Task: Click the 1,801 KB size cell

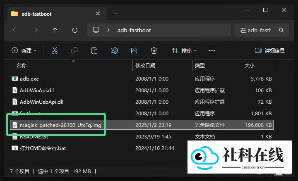Action: (x=261, y=114)
